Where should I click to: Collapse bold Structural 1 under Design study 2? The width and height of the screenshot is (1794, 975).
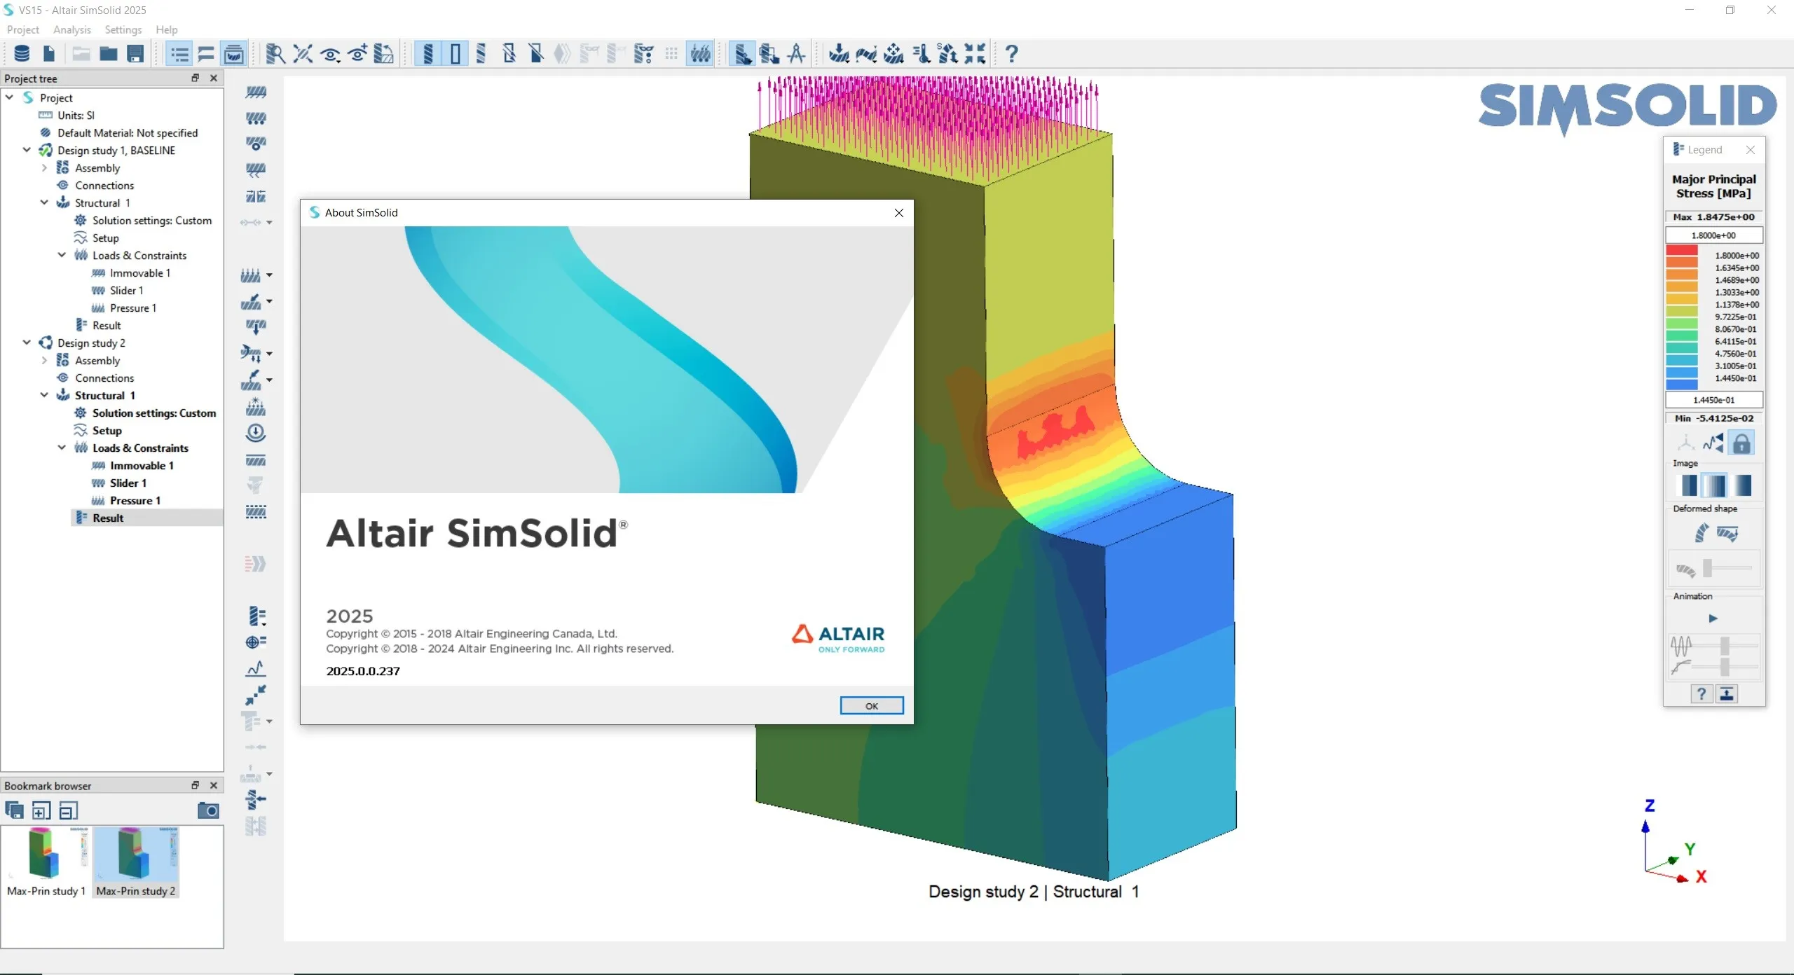pyautogui.click(x=45, y=395)
